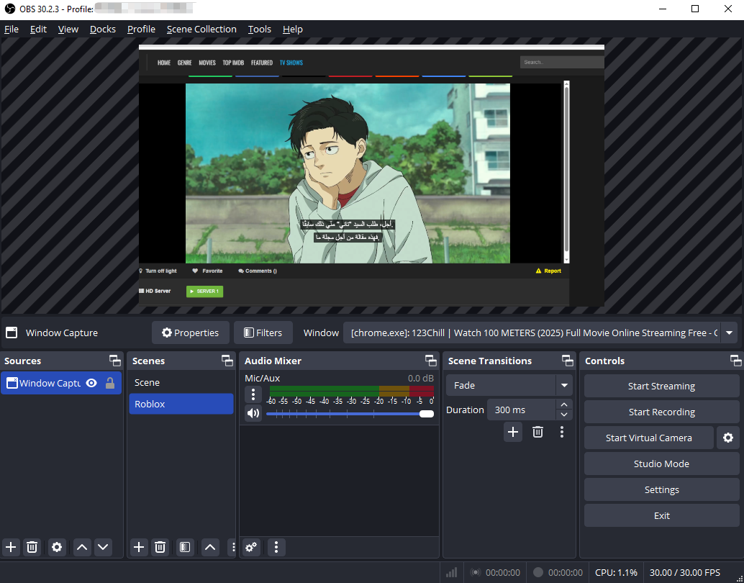The height and width of the screenshot is (583, 744).
Task: Add a scene with plus icon
Action: (139, 547)
